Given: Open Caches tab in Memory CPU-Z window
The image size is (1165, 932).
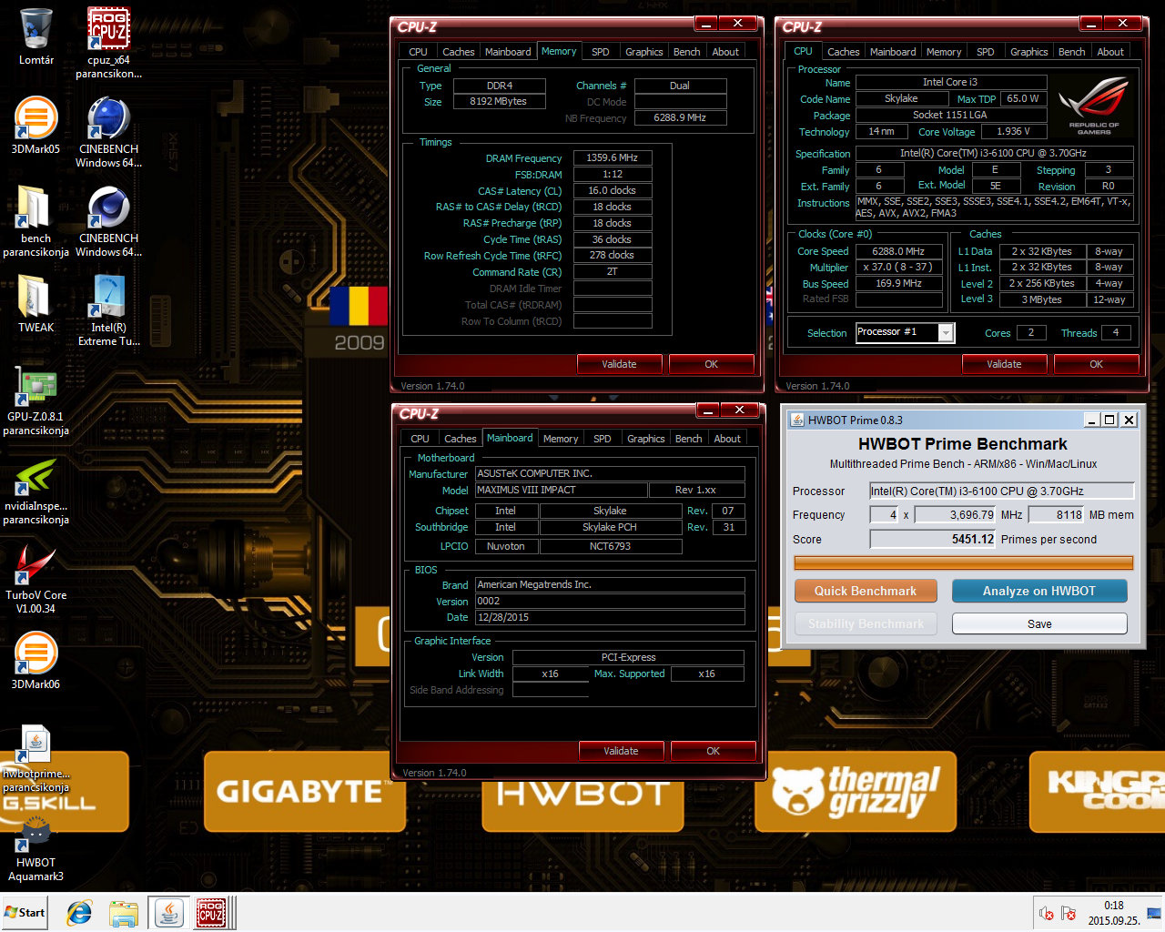Looking at the screenshot, I should coord(458,52).
